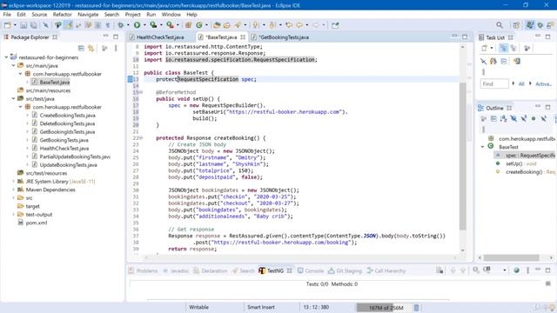
Task: Expand Maven Dependencies node
Action: coord(14,190)
